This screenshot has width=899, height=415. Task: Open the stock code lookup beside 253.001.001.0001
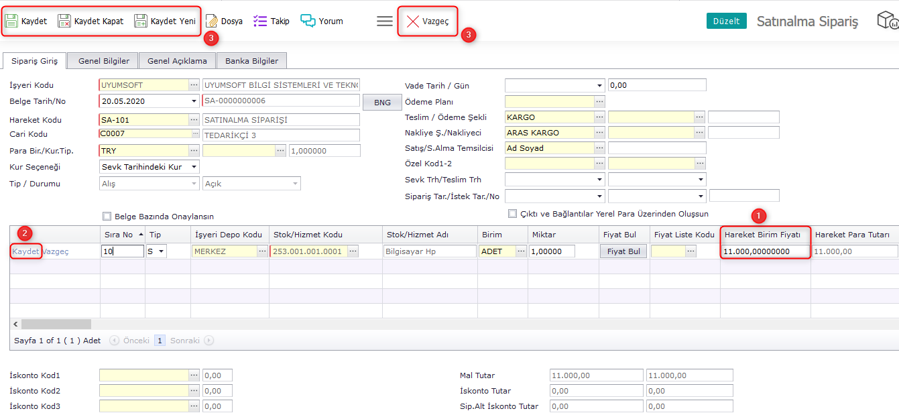(x=353, y=251)
